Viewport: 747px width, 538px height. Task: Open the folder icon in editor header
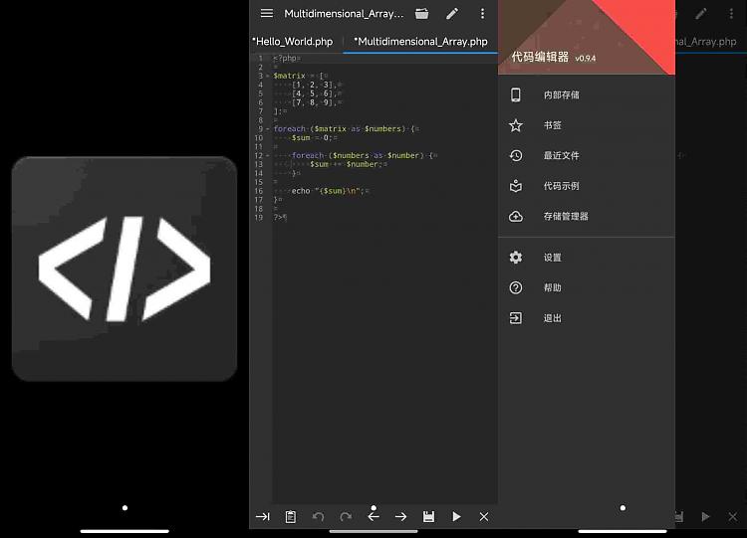pyautogui.click(x=421, y=13)
